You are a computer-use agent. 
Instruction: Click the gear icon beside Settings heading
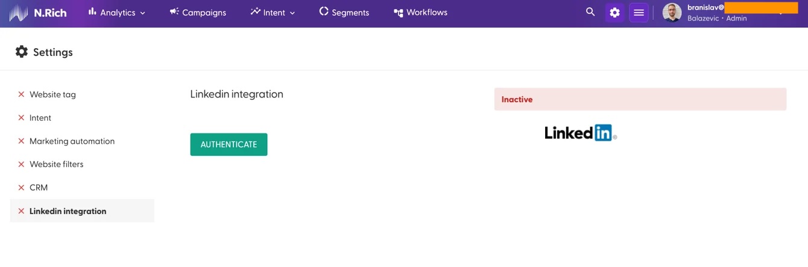pyautogui.click(x=22, y=52)
